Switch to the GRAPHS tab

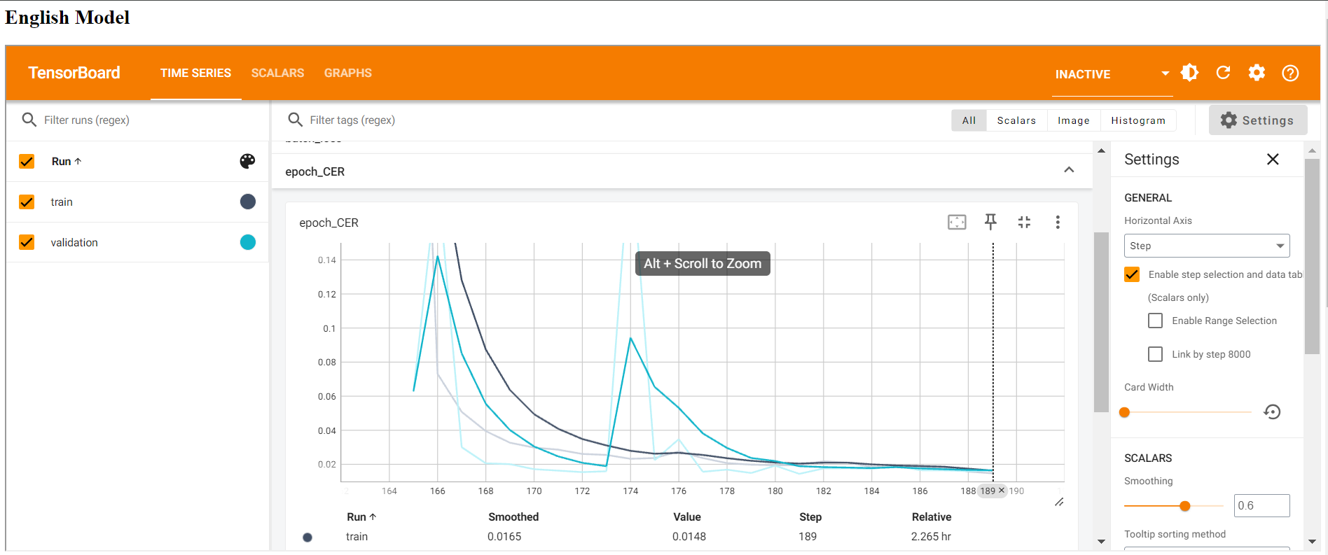(x=347, y=73)
